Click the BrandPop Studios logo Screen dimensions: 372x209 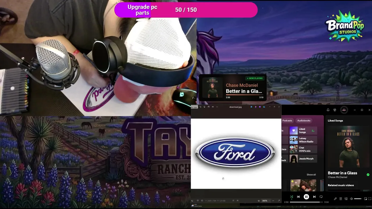click(x=345, y=26)
